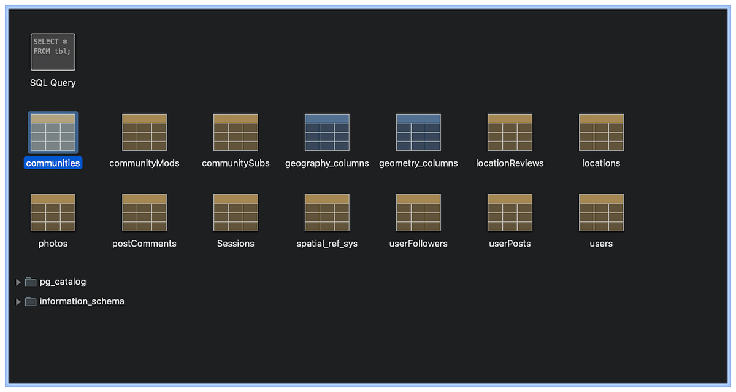
Task: Click the information_schema folder icon
Action: [x=31, y=301]
